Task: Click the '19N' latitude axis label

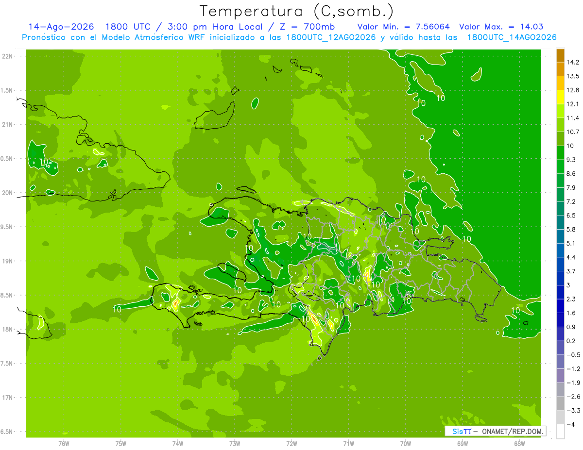Action: point(8,261)
